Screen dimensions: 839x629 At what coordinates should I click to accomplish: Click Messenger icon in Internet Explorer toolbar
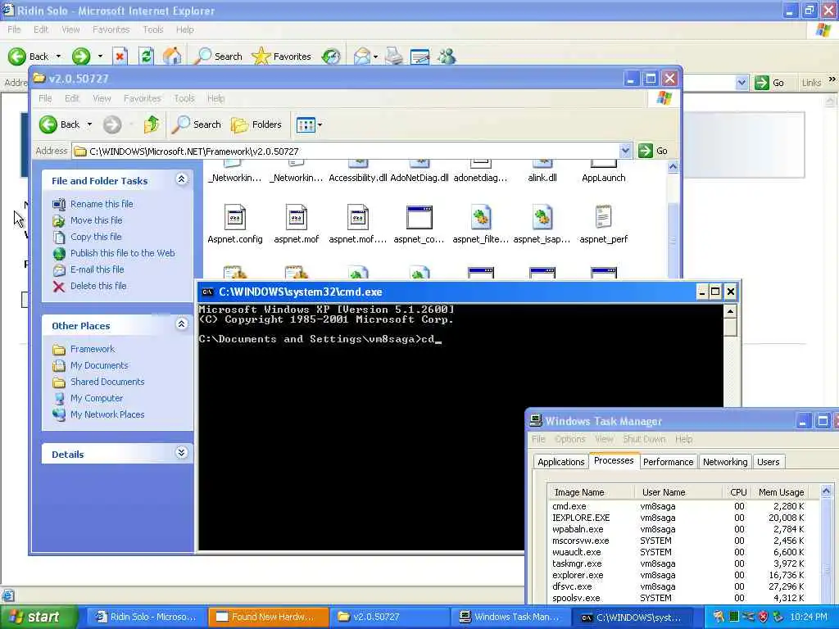447,57
